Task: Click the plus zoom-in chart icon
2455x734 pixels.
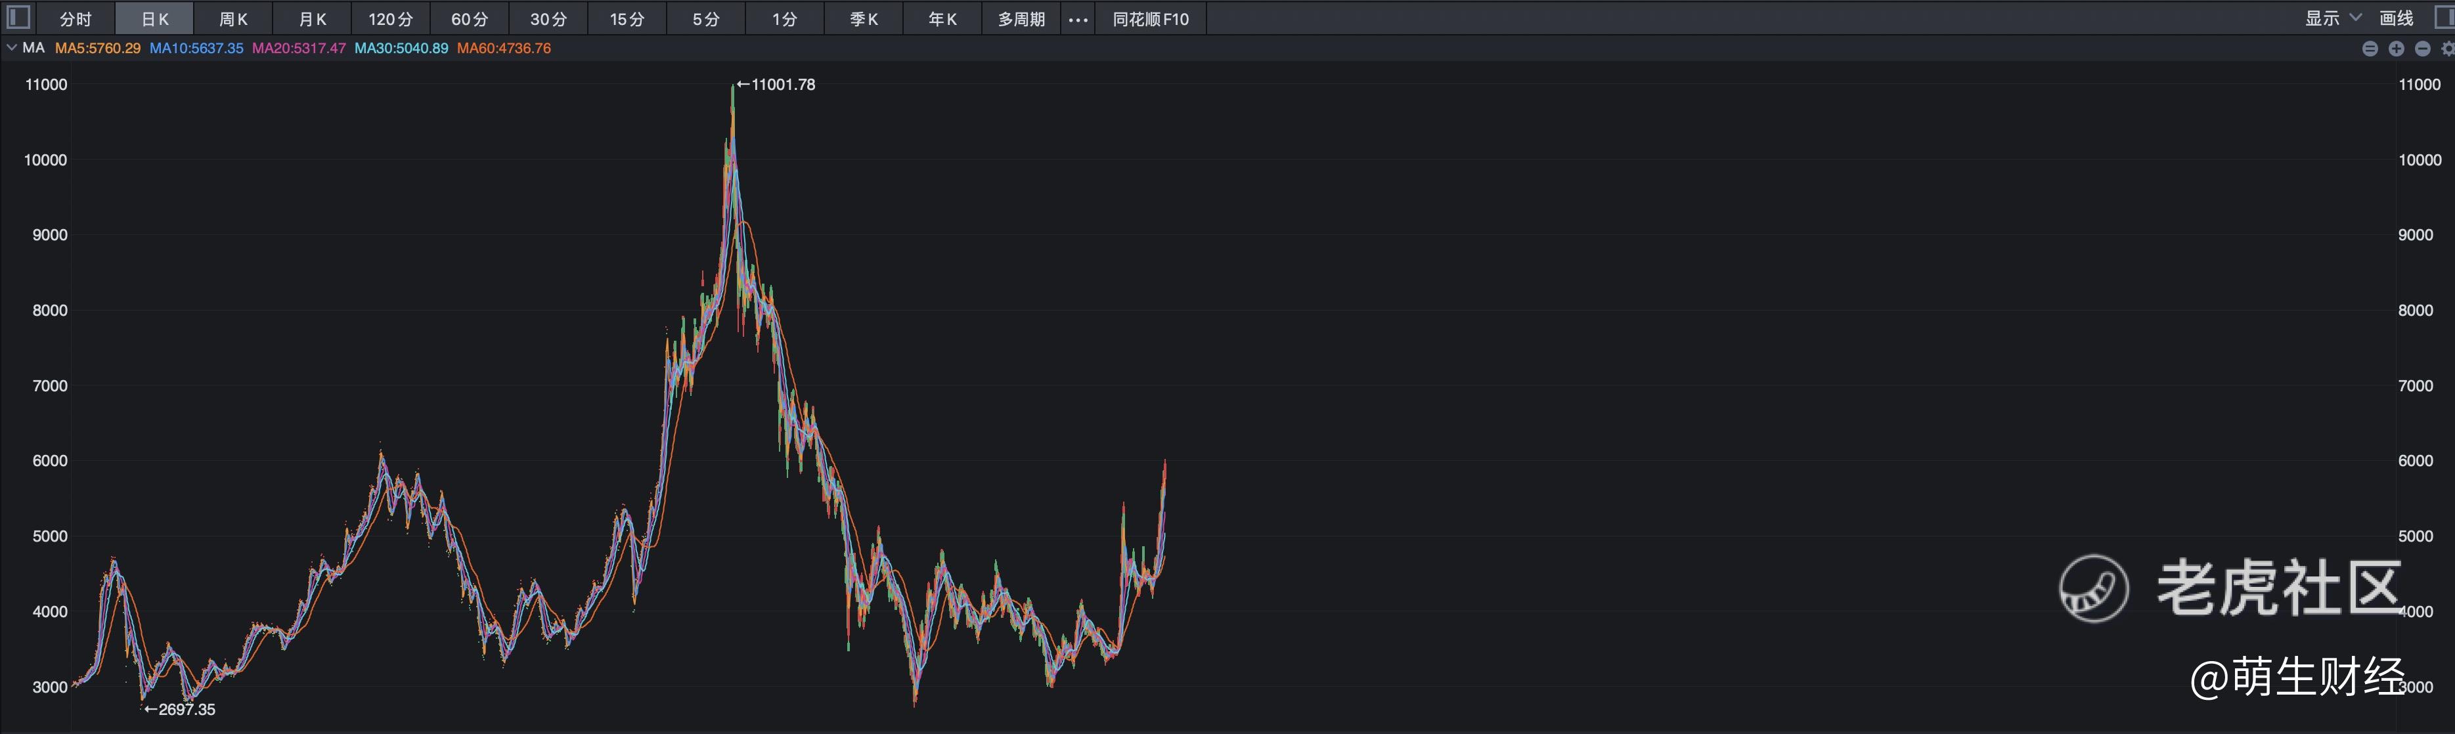Action: [2396, 49]
